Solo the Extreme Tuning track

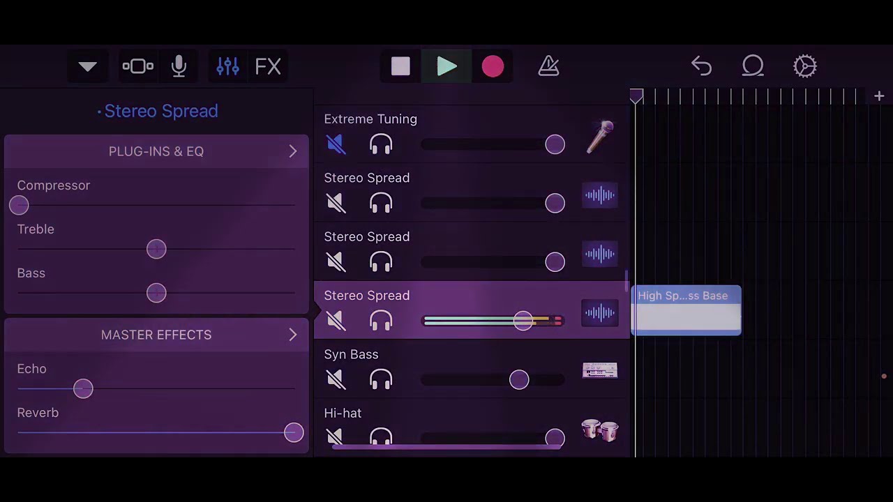tap(381, 144)
